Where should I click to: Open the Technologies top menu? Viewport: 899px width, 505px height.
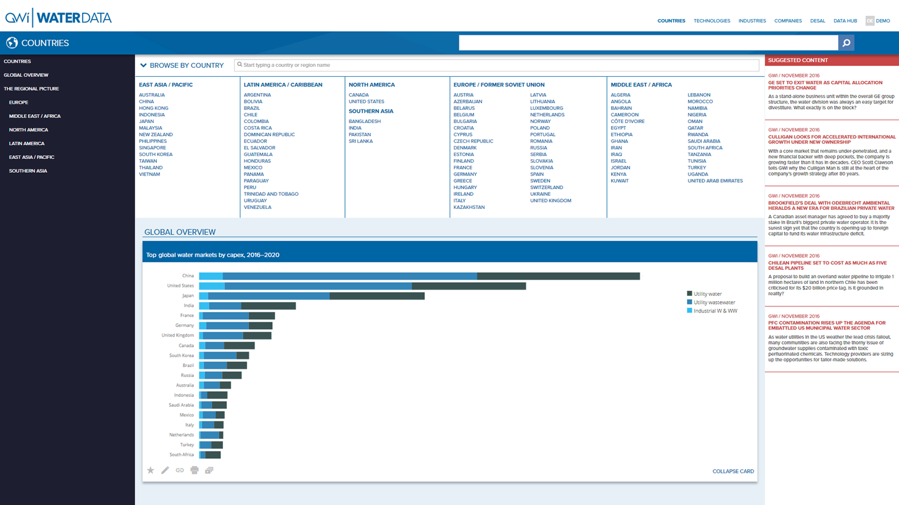711,21
